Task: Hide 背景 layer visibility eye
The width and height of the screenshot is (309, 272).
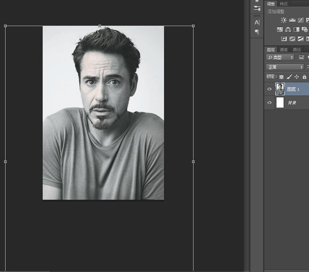Action: click(x=270, y=102)
